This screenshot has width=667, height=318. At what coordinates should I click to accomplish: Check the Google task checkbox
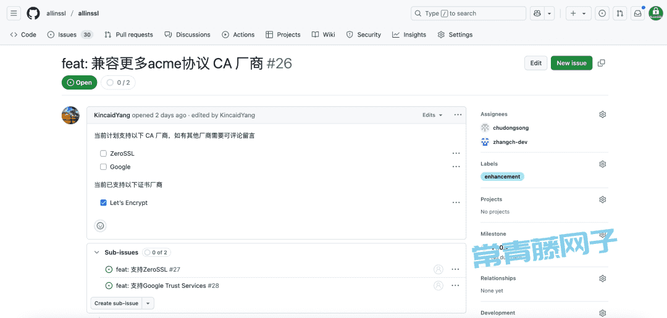[103, 167]
